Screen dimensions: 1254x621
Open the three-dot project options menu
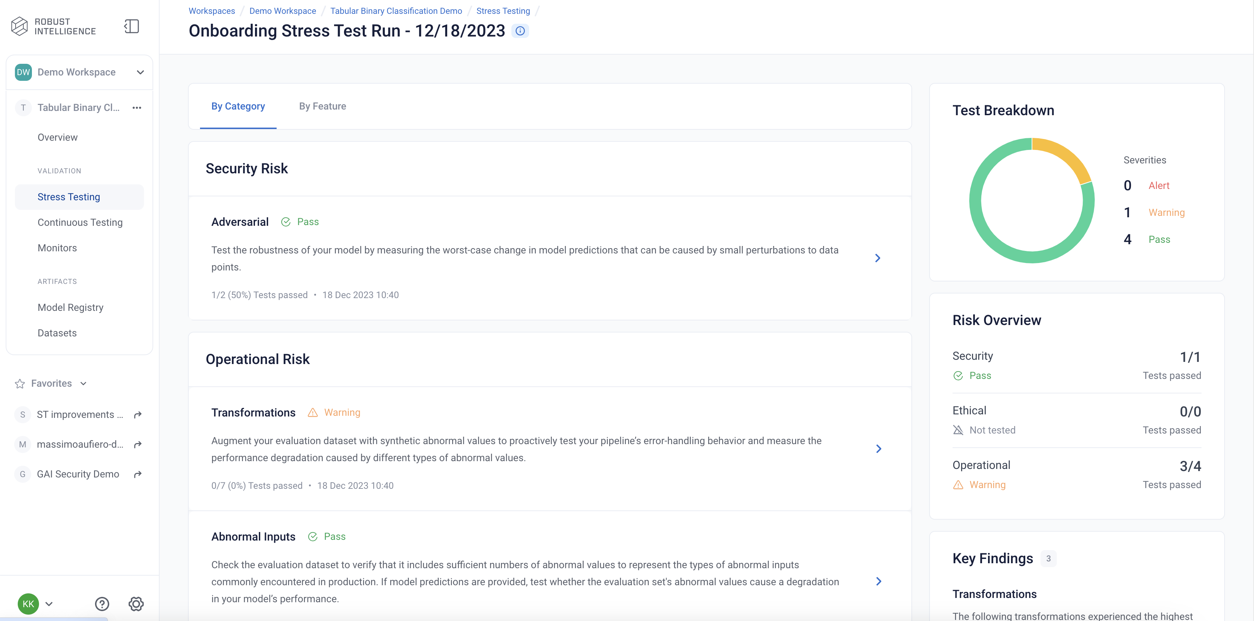[x=137, y=107]
